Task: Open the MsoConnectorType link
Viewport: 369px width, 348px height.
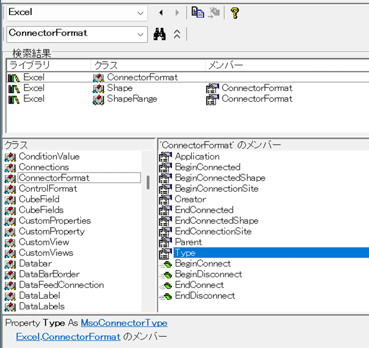Action: point(124,323)
